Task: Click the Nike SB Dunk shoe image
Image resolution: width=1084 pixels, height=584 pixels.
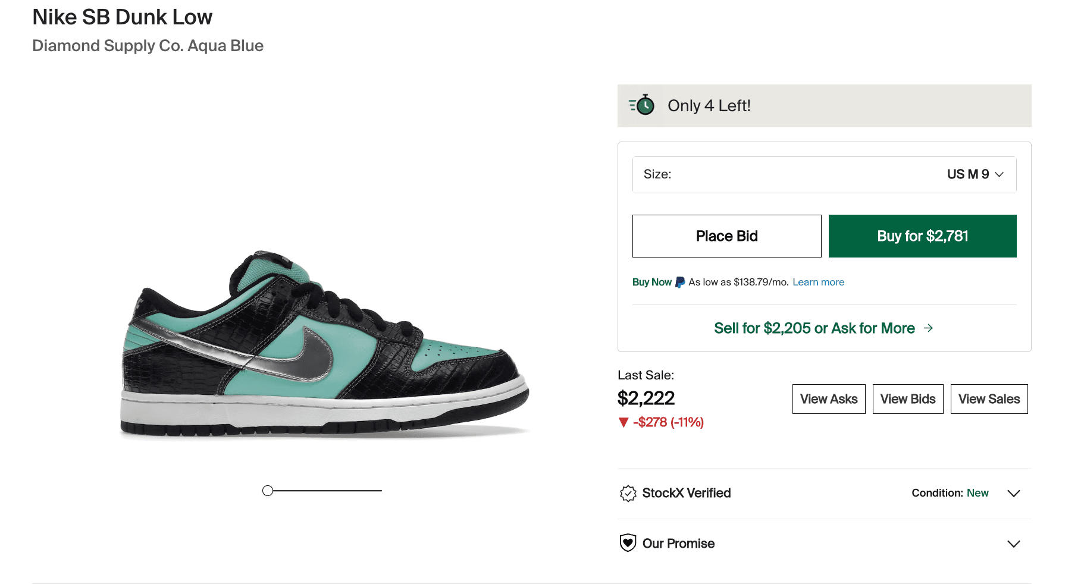Action: tap(324, 345)
